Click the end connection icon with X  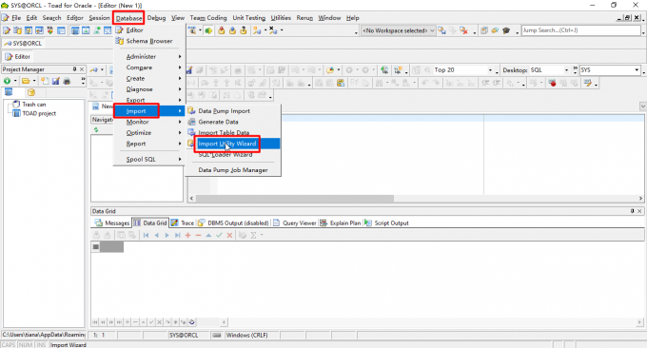[x=273, y=30]
